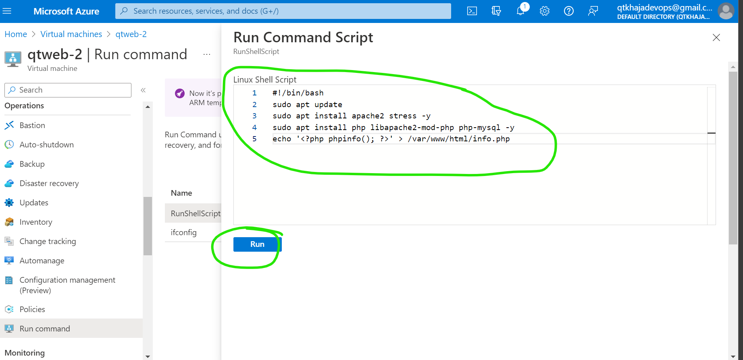Screen dimensions: 743x360
Task: Open the portal settings gear
Action: (545, 11)
